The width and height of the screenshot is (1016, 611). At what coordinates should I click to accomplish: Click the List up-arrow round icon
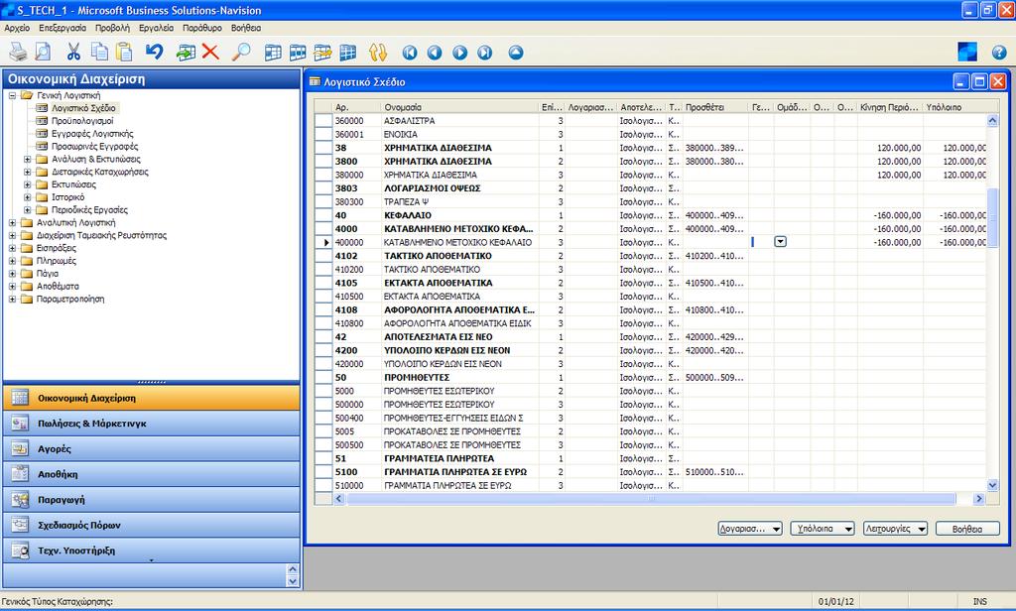pyautogui.click(x=516, y=54)
